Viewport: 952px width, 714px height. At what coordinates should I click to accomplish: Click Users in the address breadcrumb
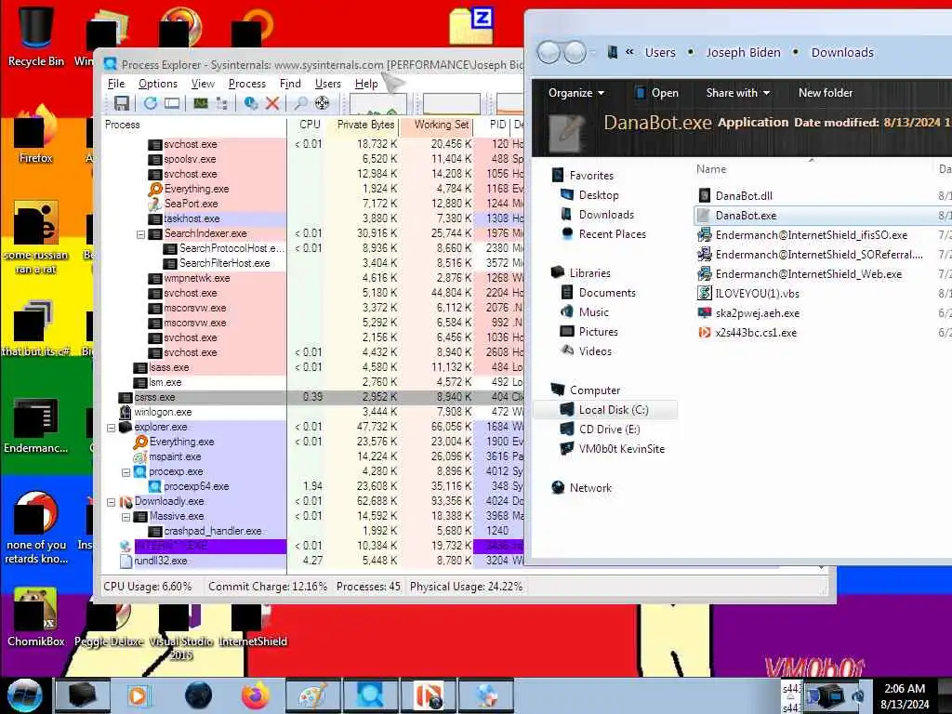point(660,53)
